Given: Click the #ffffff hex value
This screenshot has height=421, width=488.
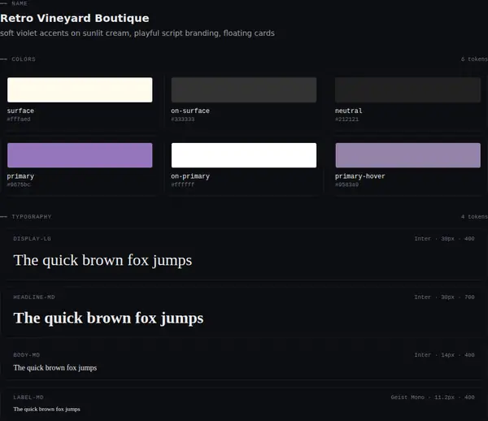Looking at the screenshot, I should (183, 184).
